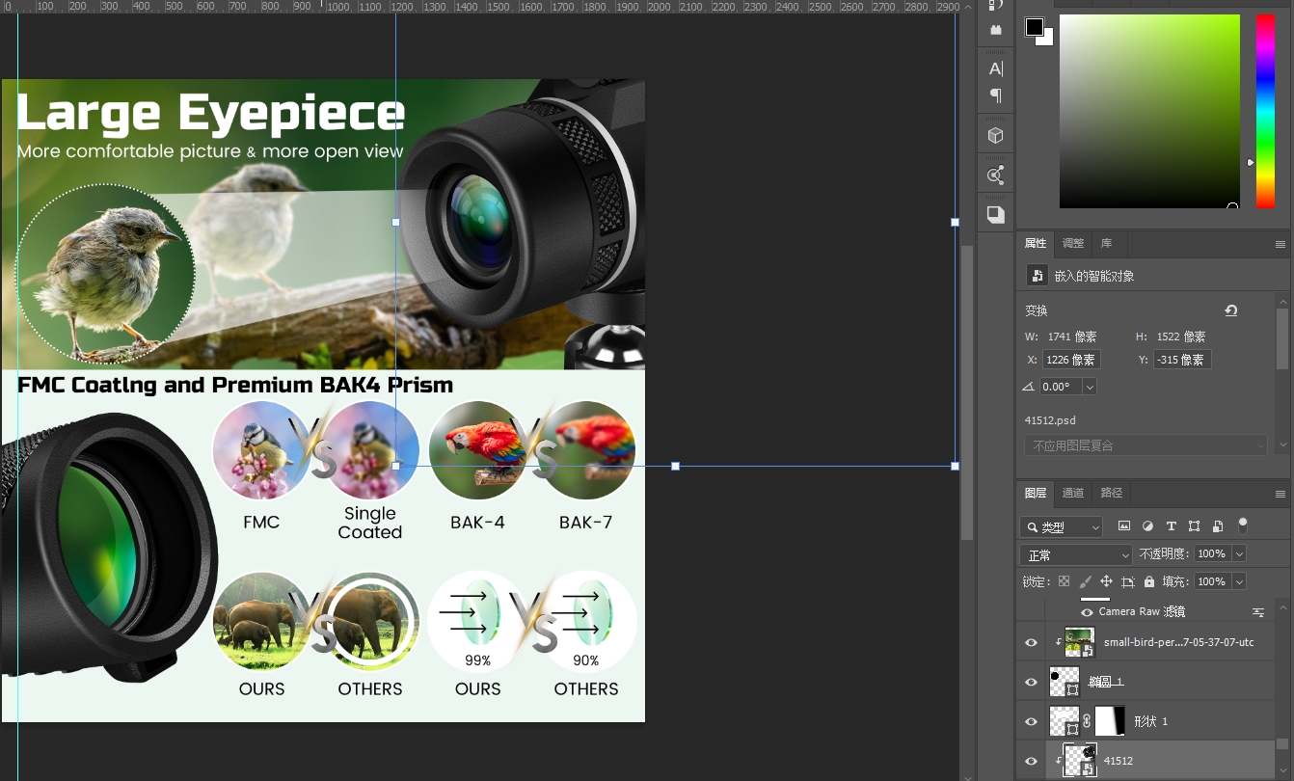The height and width of the screenshot is (781, 1294).
Task: Open the 正常 blend mode dropdown
Action: 1076,555
